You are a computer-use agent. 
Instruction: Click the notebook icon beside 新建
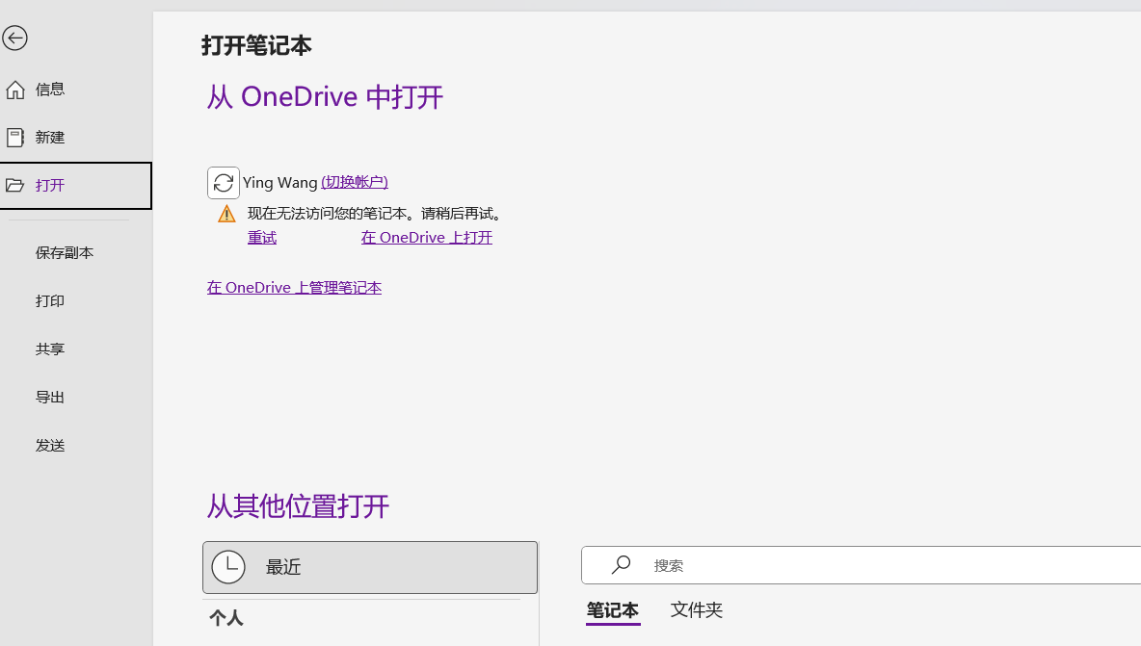(x=15, y=138)
